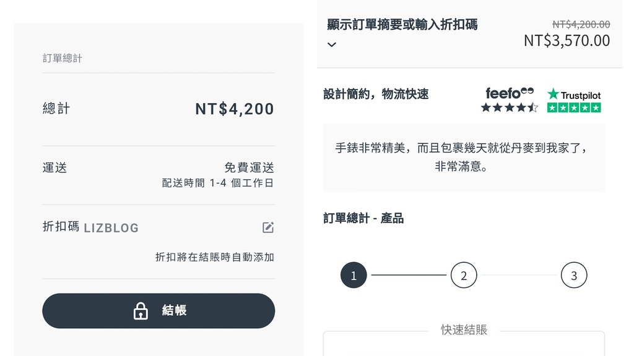Click the customer review text box
This screenshot has height=356, width=634.
point(464,158)
